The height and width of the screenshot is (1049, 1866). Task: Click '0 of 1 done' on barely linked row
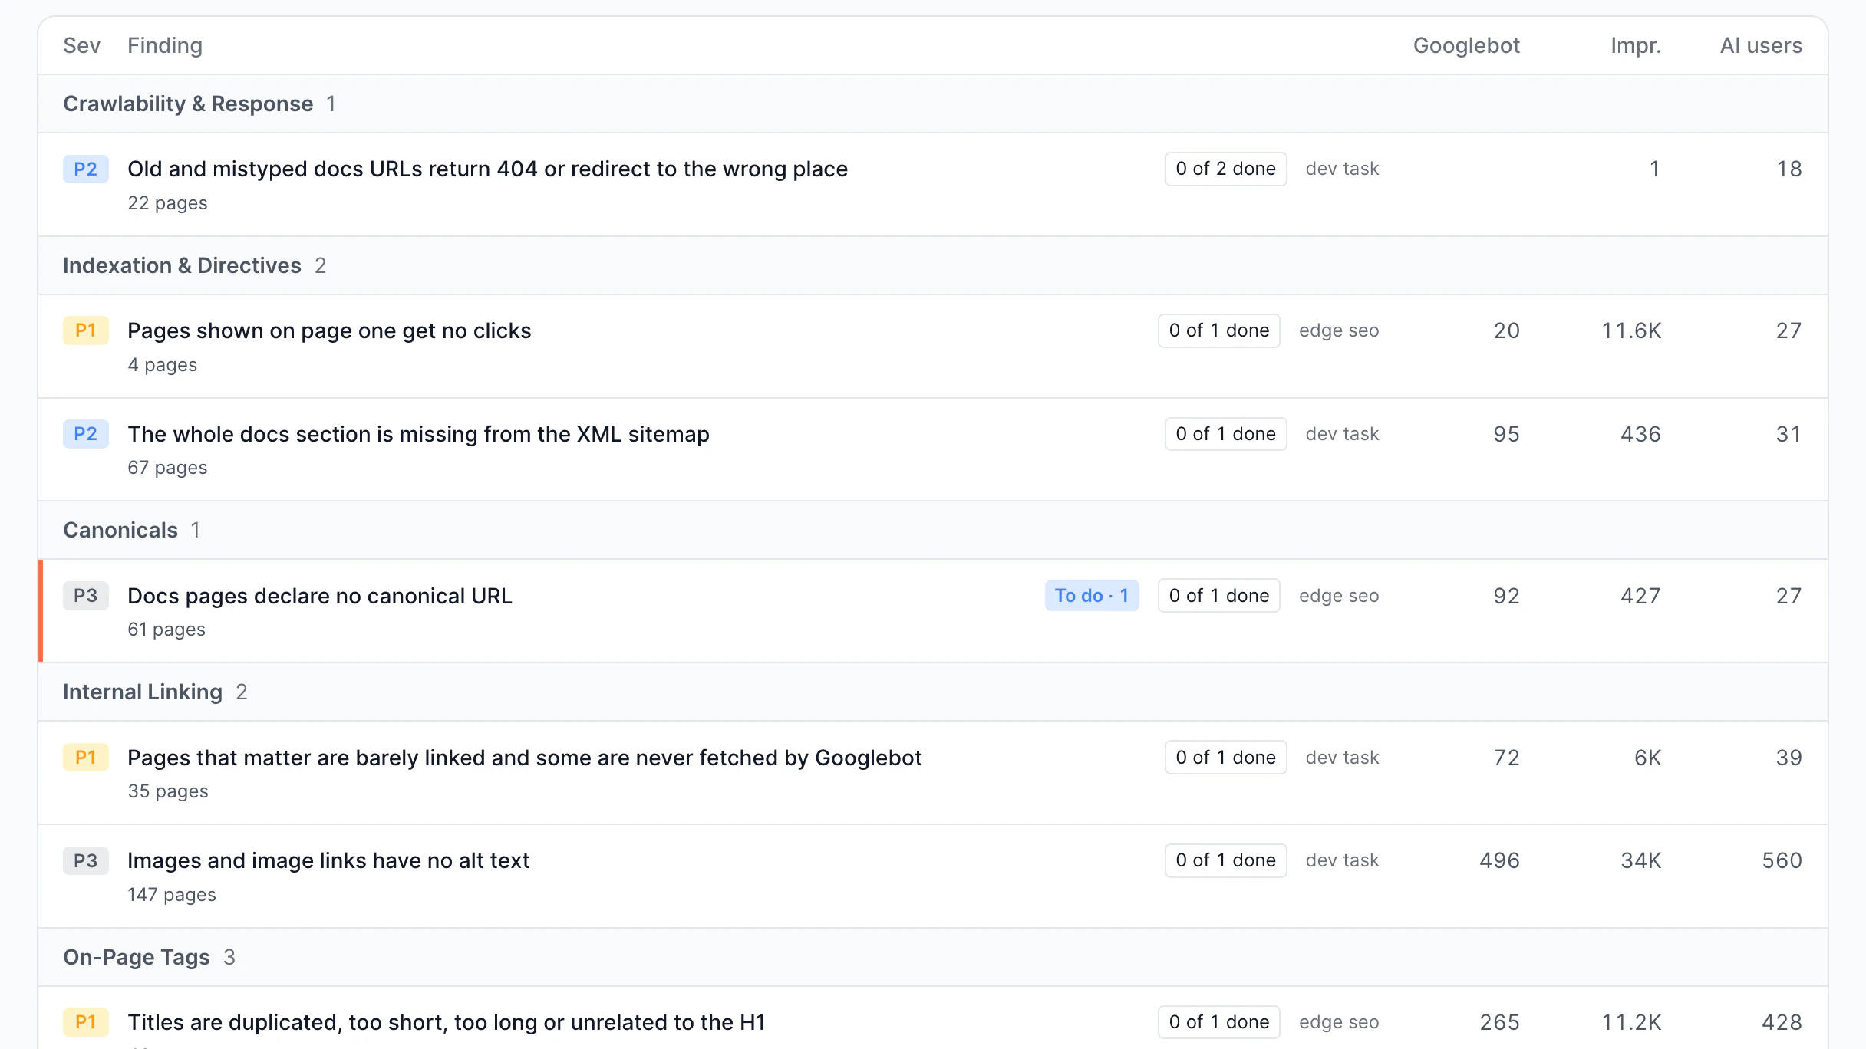coord(1225,758)
